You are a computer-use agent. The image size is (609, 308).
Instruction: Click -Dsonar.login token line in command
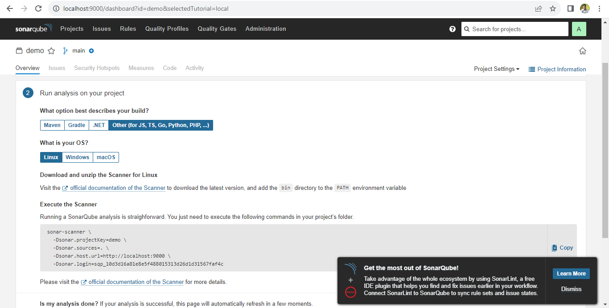click(x=138, y=264)
